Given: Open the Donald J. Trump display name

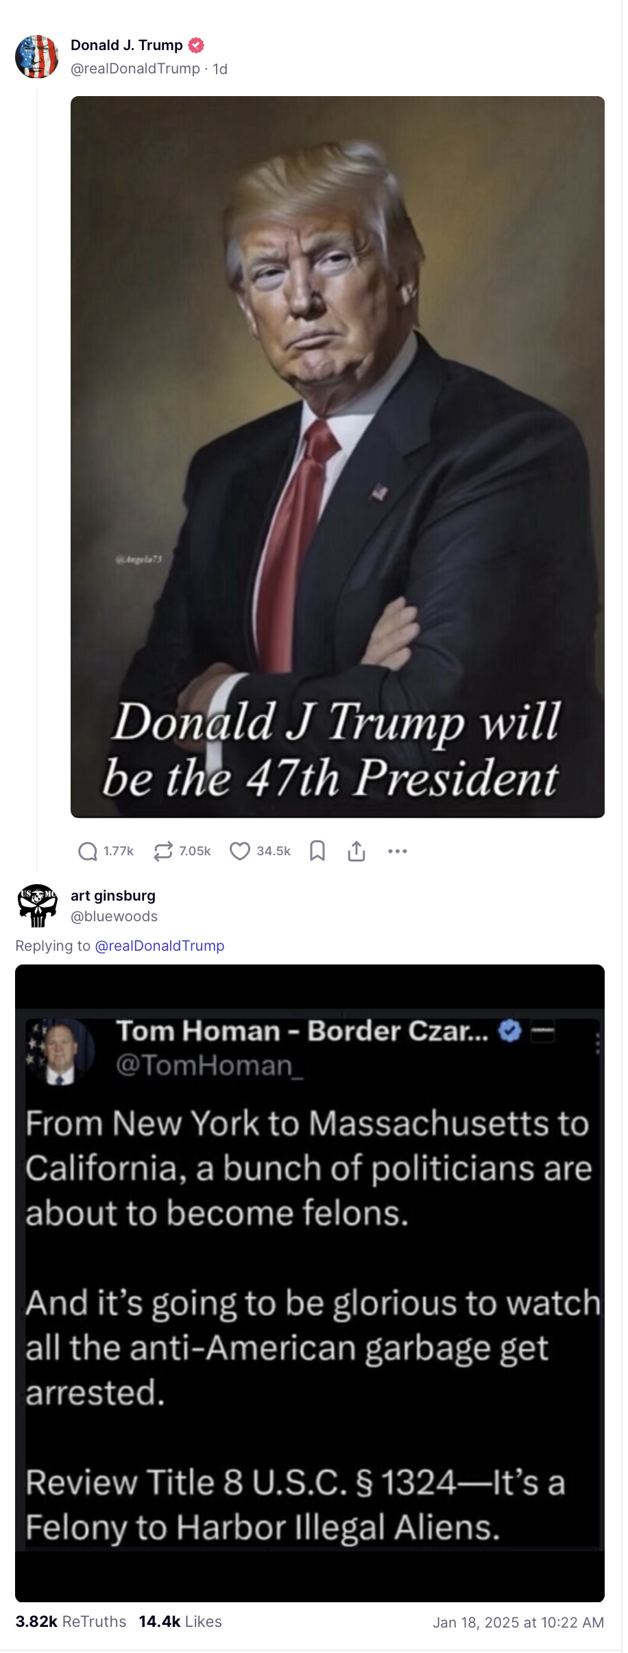Looking at the screenshot, I should point(127,45).
